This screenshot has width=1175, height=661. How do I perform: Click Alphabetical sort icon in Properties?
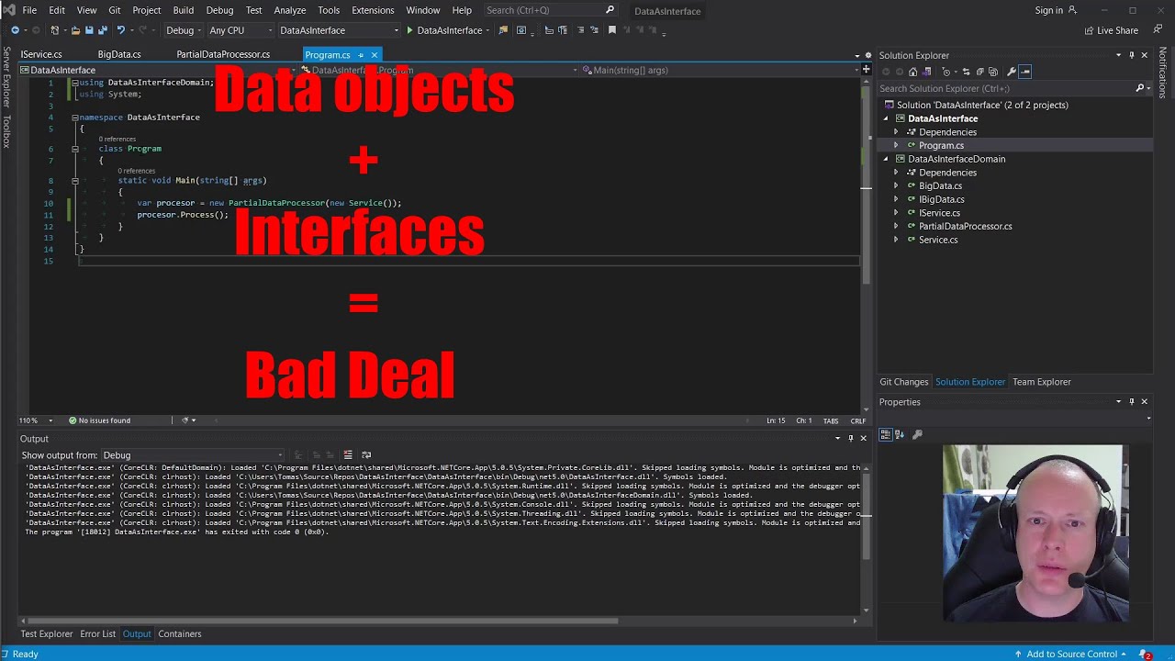tap(899, 434)
